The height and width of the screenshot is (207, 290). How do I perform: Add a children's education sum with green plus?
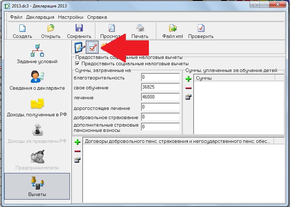click(x=188, y=79)
